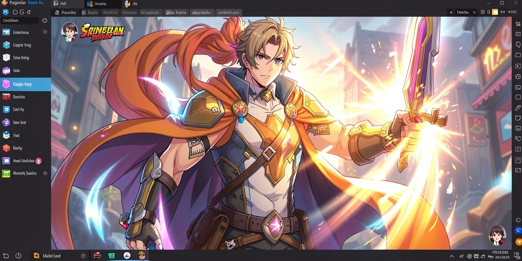Image resolution: width=522 pixels, height=261 pixels.
Task: Click the rotate-clock icon in the right sidebar
Action: (518, 76)
